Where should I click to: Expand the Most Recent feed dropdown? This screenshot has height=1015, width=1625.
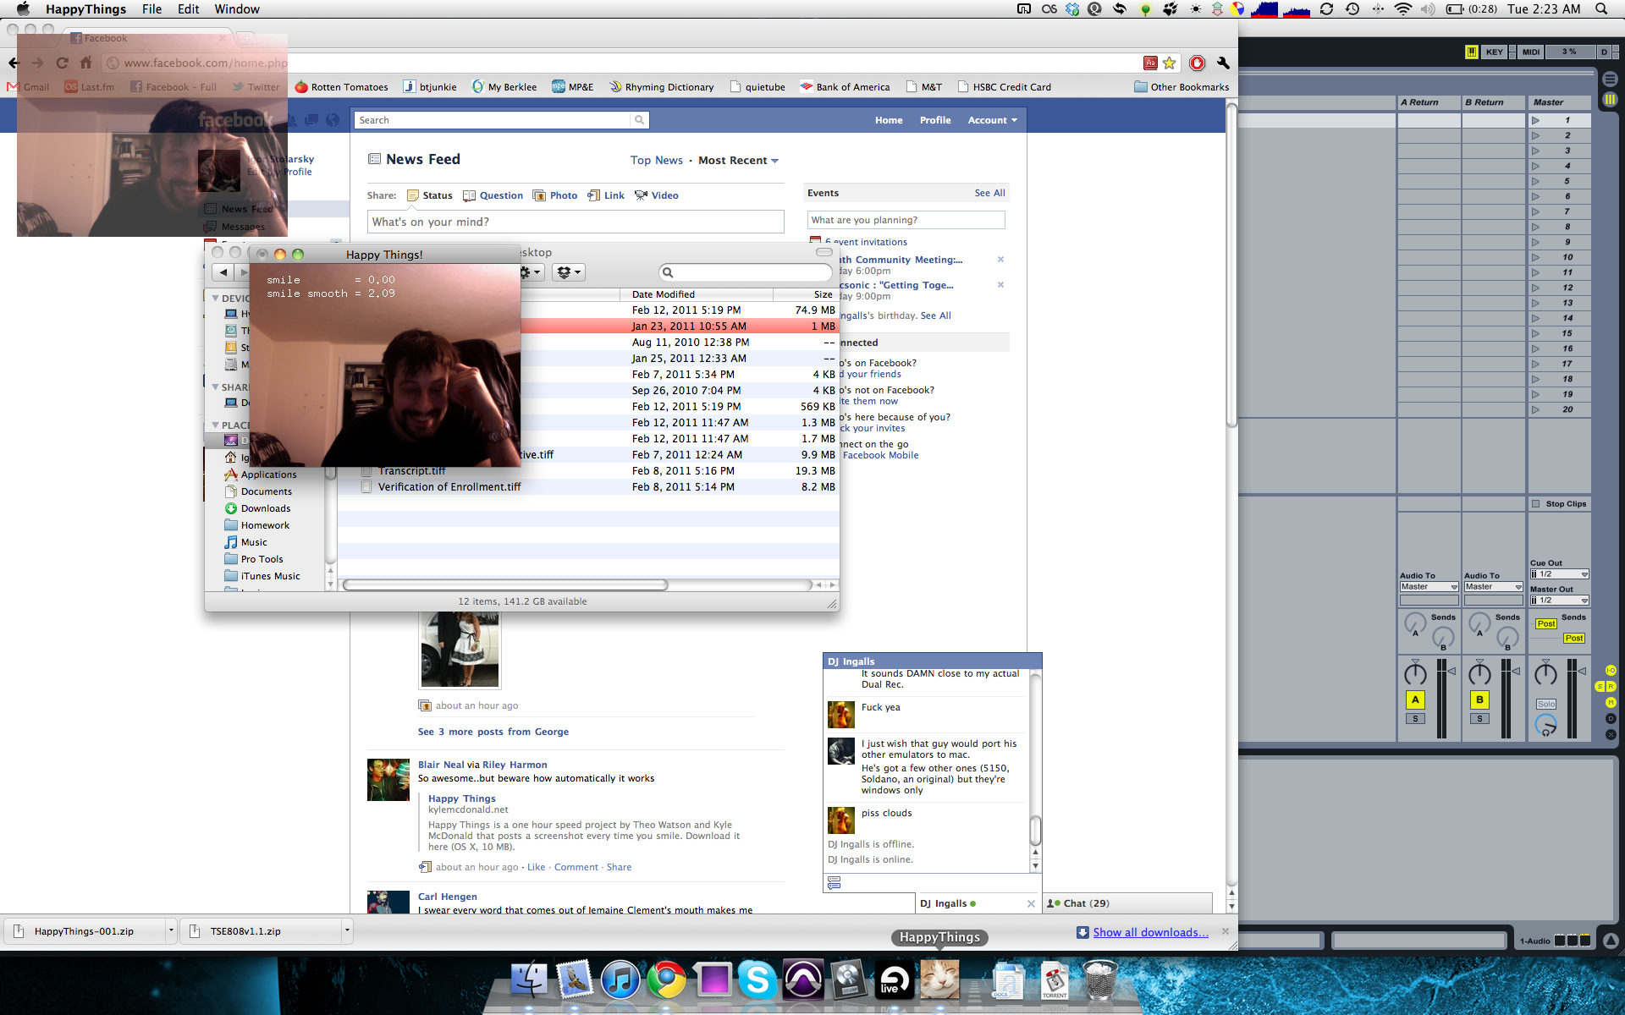click(738, 161)
